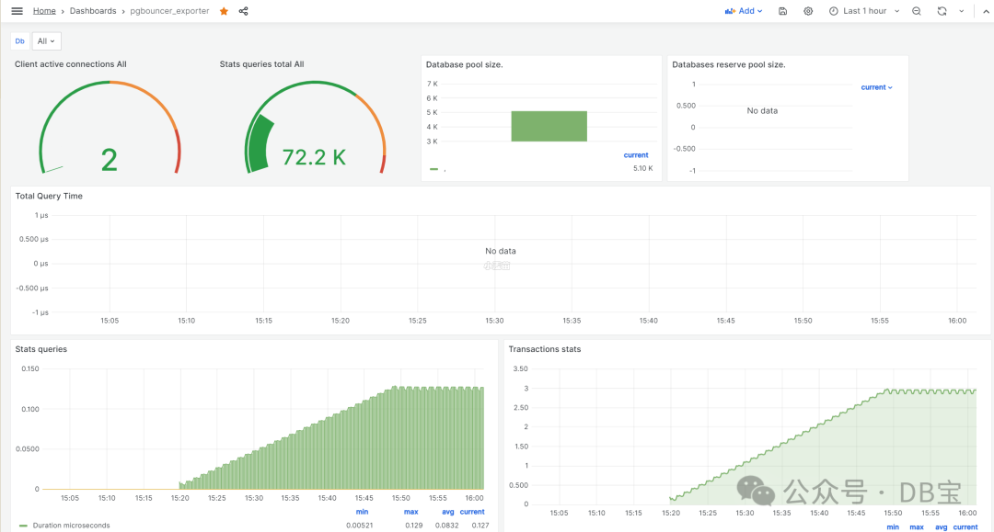Open refresh interval dropdown arrow
The image size is (994, 532).
point(962,11)
